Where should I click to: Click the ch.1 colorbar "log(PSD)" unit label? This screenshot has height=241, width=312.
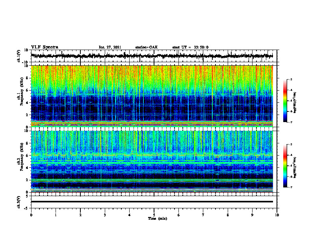pos(295,102)
